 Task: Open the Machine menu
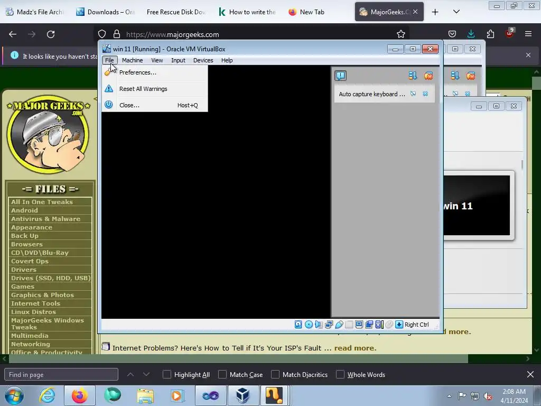[132, 60]
